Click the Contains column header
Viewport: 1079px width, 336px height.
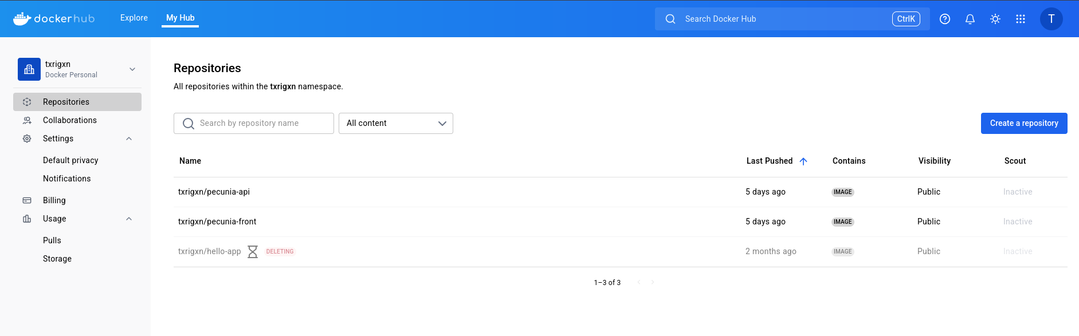pos(849,161)
